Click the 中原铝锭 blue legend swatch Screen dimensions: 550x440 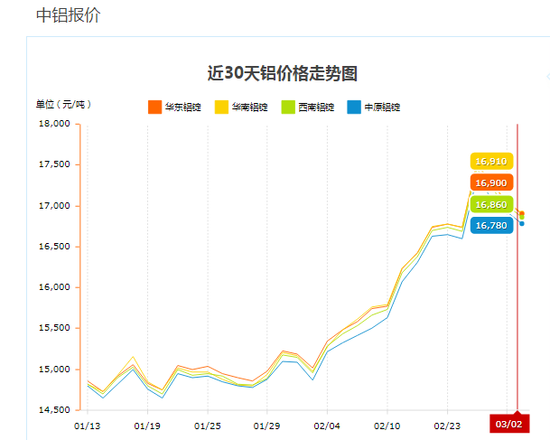pyautogui.click(x=356, y=107)
